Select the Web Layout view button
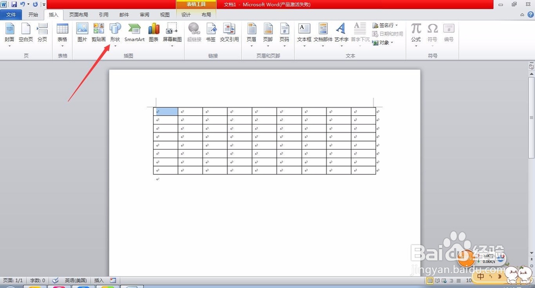Viewport: 535px width, 288px height. click(x=444, y=281)
